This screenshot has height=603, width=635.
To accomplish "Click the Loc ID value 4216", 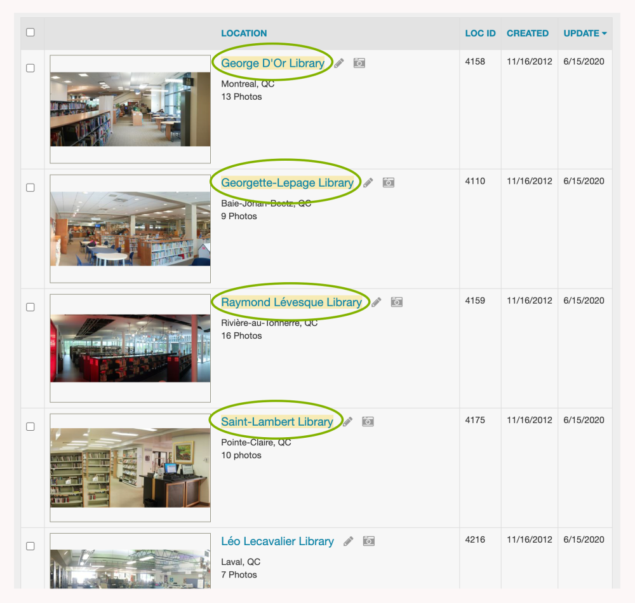I will 474,540.
